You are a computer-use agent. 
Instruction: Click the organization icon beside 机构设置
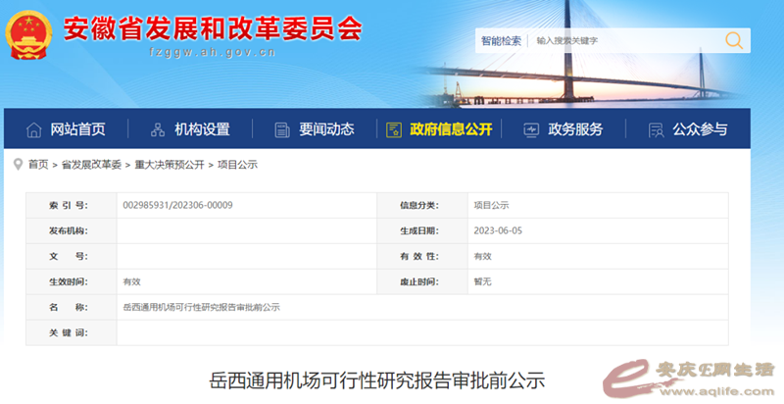click(158, 129)
